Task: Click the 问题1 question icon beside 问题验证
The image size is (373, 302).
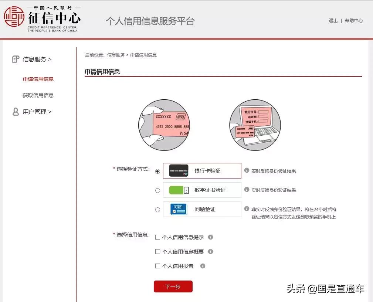Action: 178,209
